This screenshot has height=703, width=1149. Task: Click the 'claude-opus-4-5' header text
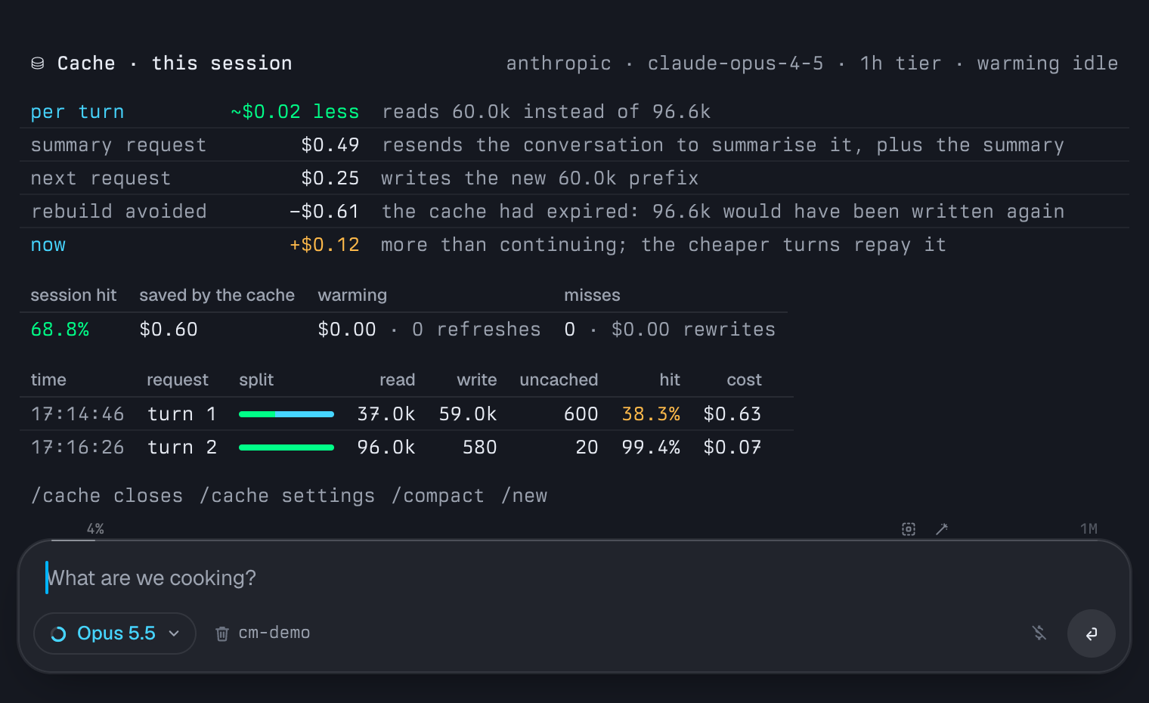(x=736, y=63)
